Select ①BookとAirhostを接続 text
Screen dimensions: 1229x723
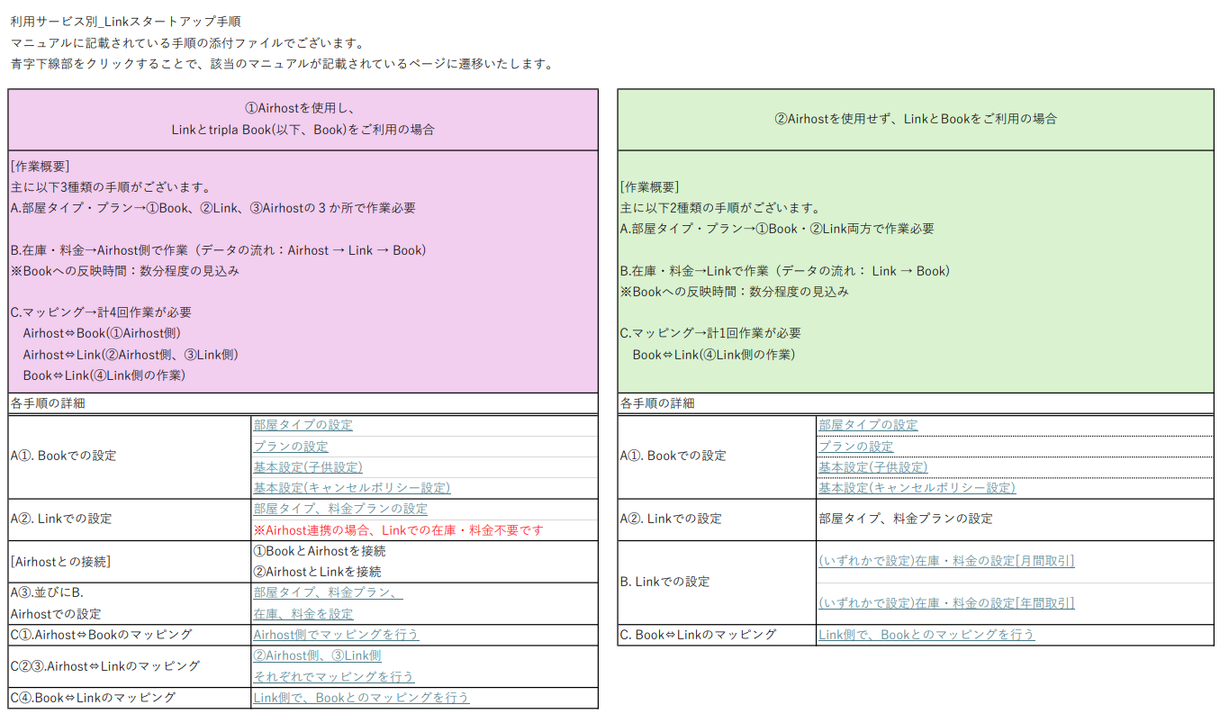[x=320, y=551]
